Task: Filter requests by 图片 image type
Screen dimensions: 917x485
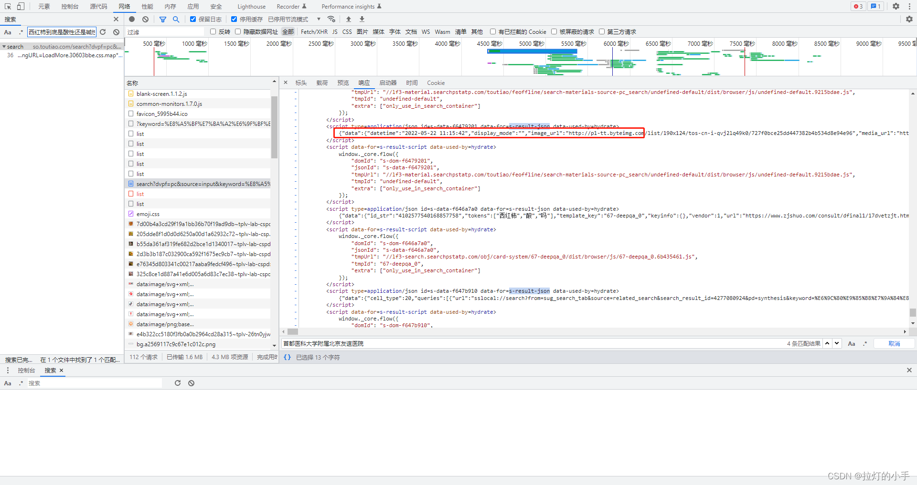Action: [x=363, y=31]
